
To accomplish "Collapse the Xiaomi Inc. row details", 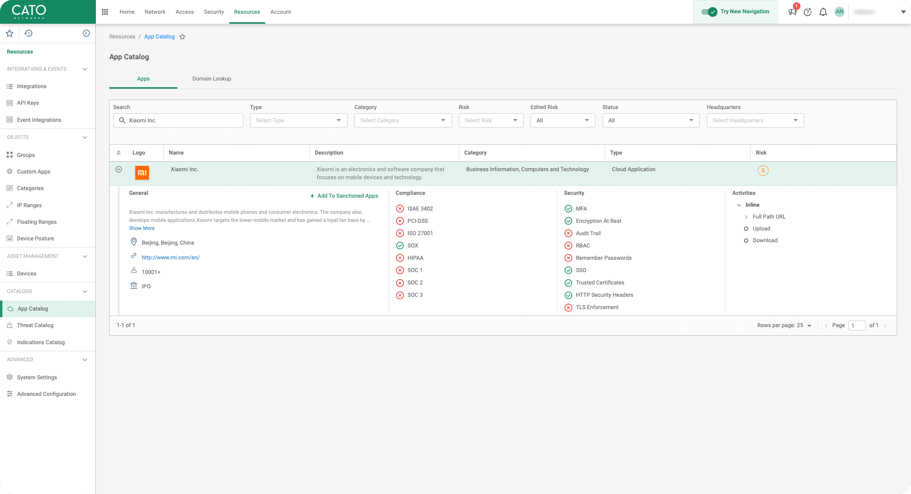I will coord(119,169).
